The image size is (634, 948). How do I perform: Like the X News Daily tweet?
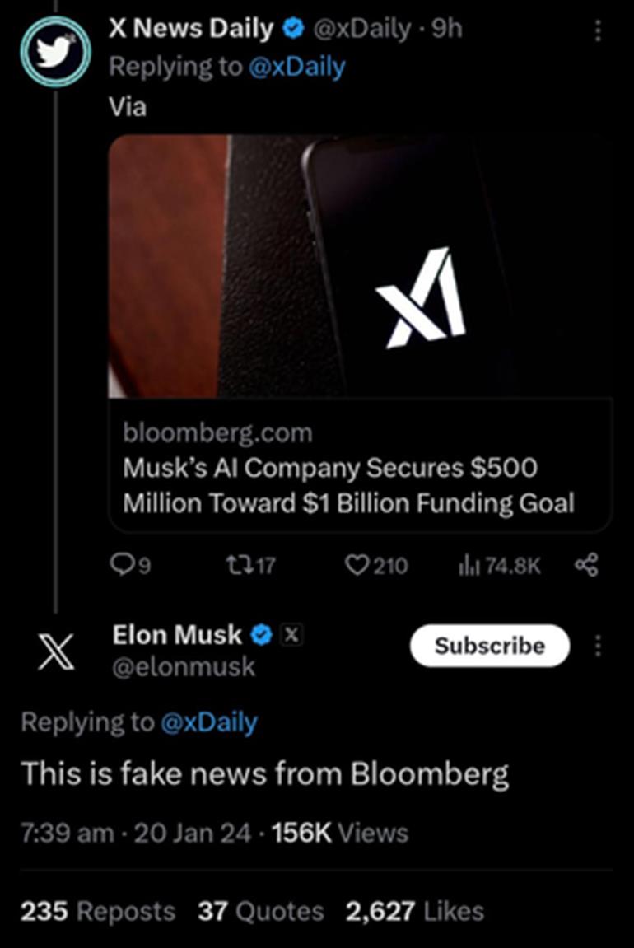[x=357, y=565]
